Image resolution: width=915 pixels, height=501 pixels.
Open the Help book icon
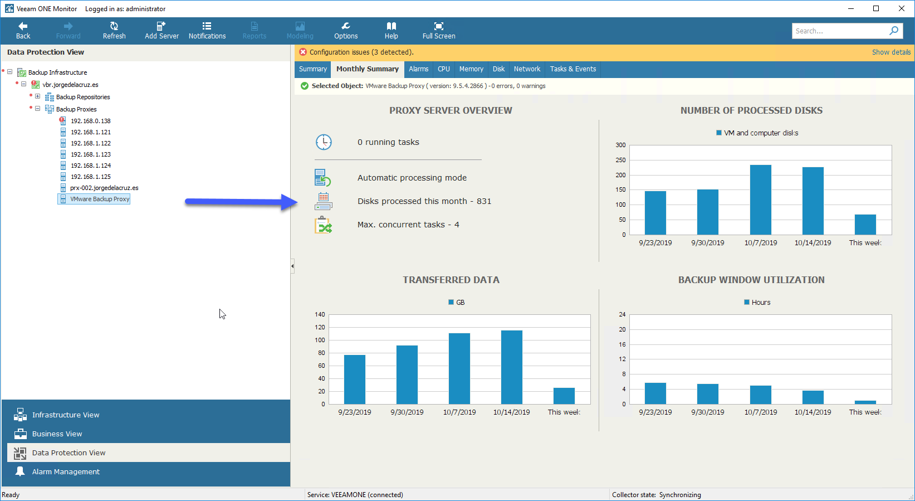pyautogui.click(x=392, y=26)
